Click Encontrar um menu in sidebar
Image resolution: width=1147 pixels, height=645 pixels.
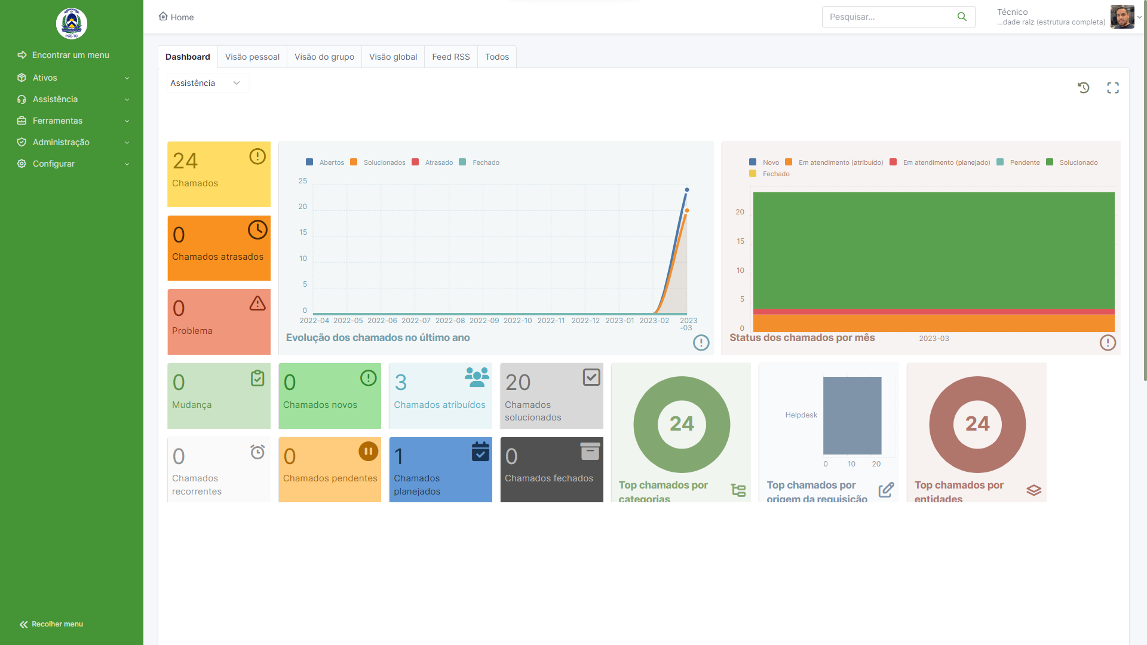(63, 55)
